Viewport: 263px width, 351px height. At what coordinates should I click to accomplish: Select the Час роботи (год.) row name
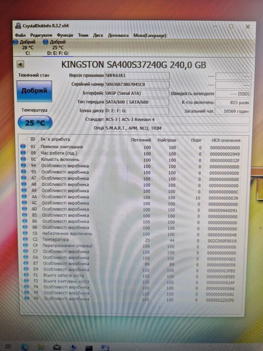(59, 153)
